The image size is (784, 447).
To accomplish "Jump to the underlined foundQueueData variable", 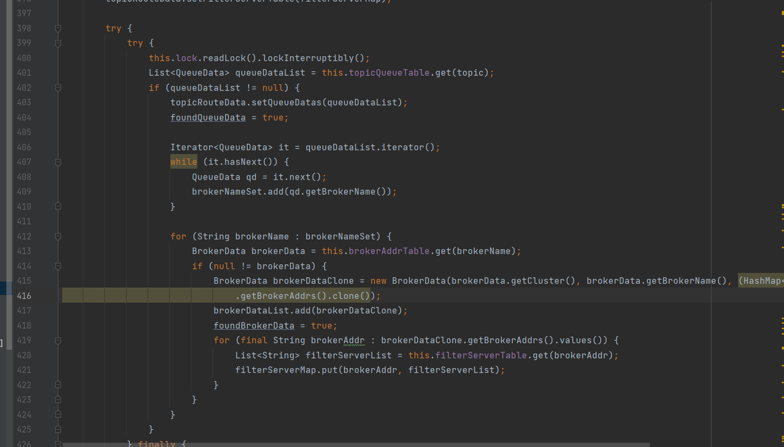I will [x=208, y=117].
